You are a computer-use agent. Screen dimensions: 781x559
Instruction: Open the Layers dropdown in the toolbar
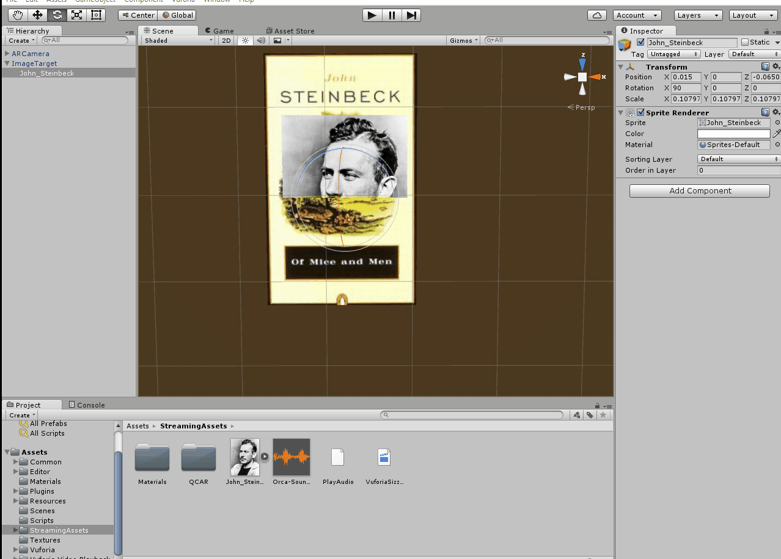(x=698, y=15)
